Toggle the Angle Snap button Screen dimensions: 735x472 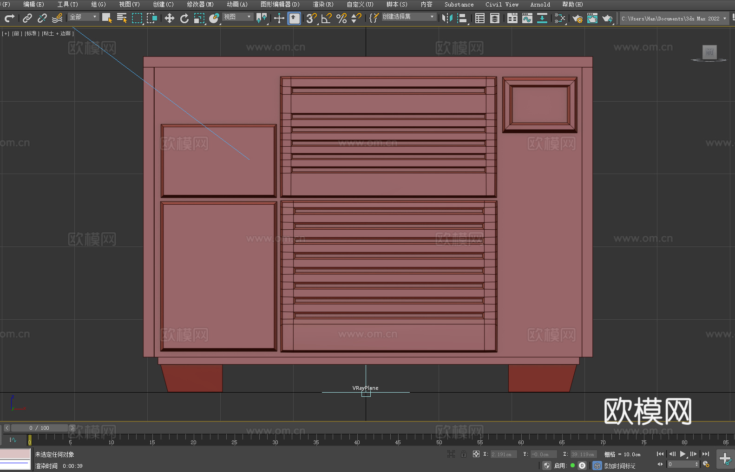(327, 18)
